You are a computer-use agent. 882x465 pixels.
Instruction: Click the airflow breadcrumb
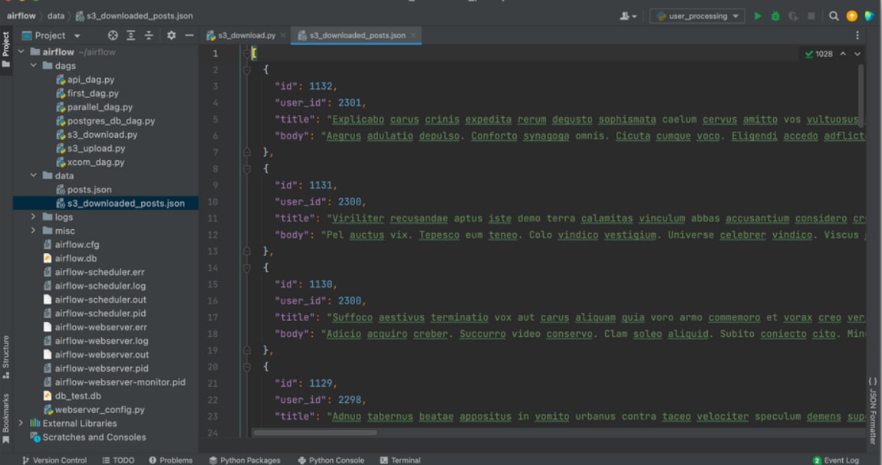click(21, 16)
